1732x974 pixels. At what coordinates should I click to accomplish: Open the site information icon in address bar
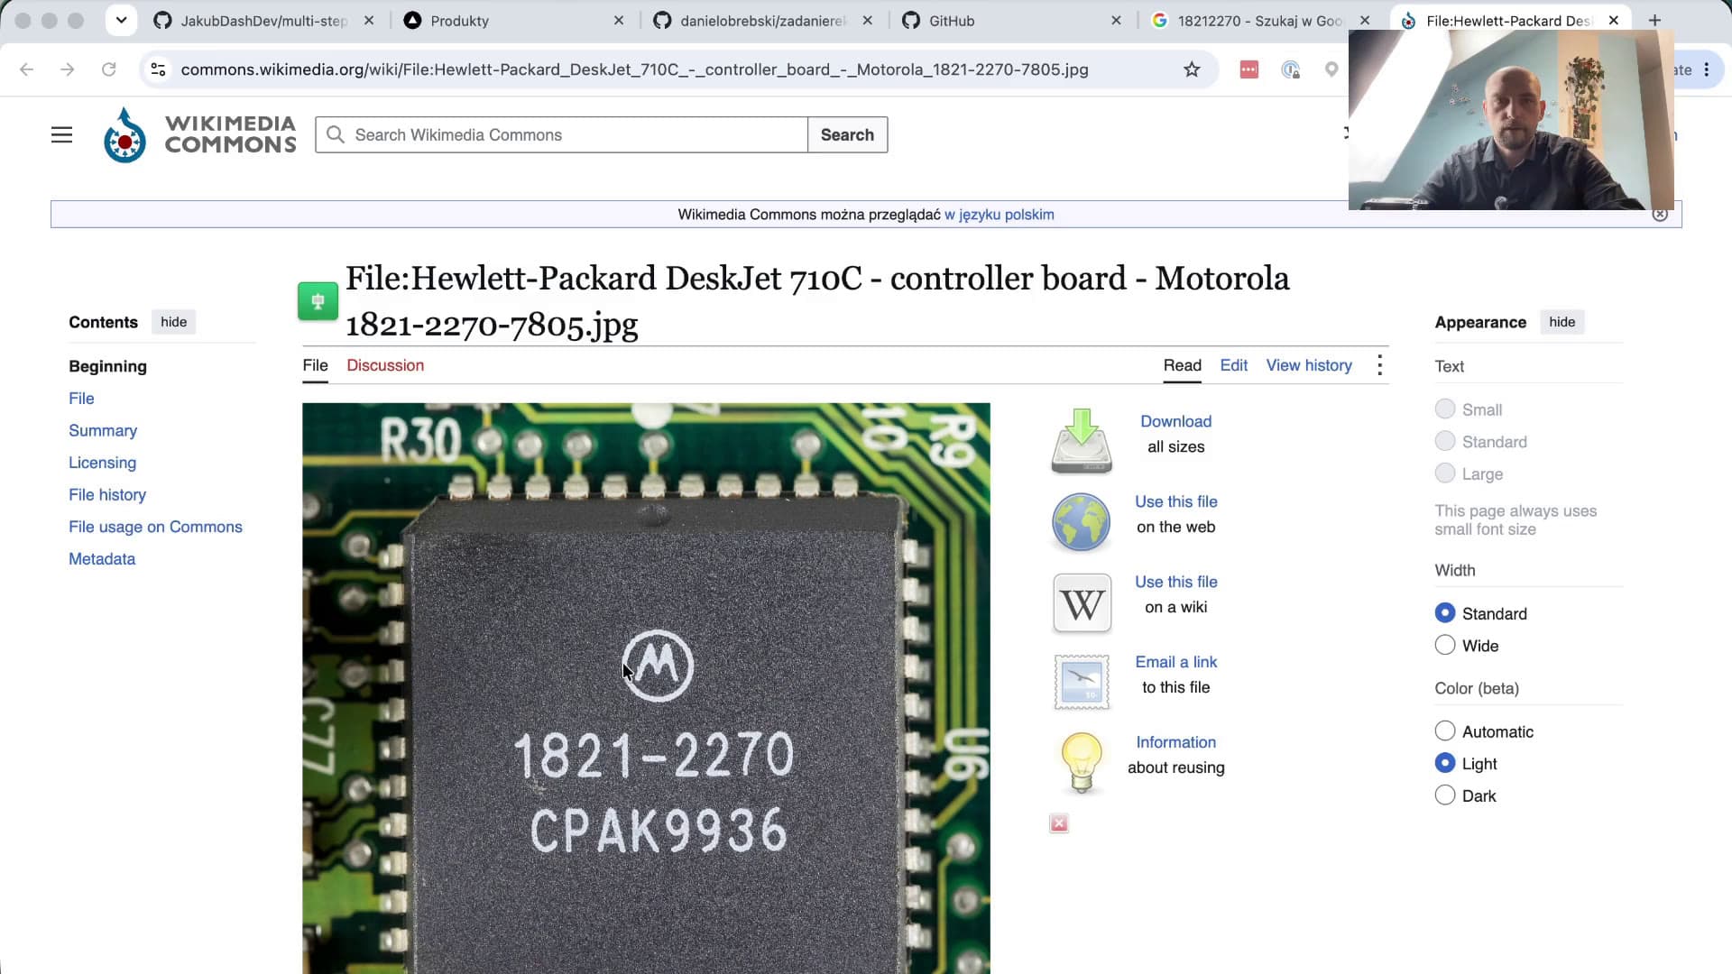point(158,69)
